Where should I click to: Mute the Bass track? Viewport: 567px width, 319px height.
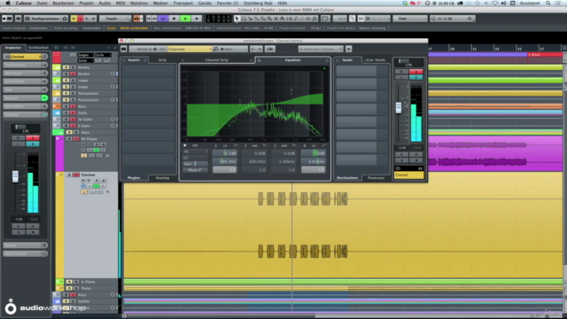[x=66, y=106]
